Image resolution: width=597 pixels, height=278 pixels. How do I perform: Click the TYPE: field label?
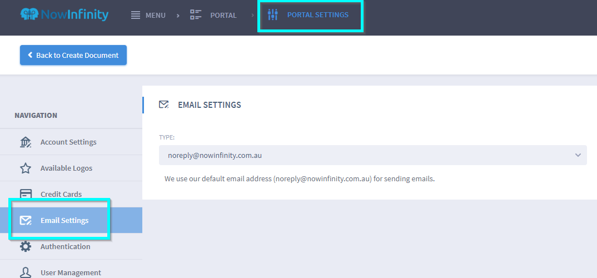(166, 137)
